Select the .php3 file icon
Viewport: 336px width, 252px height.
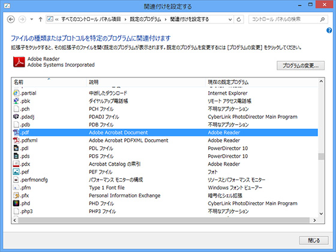pos(16,211)
